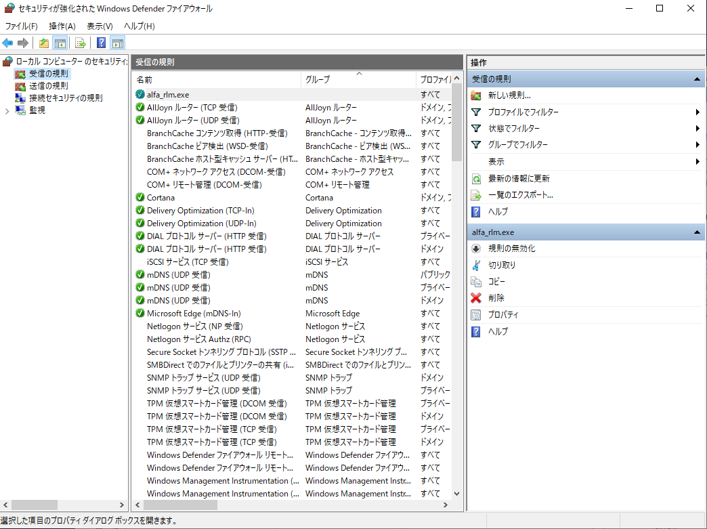Viewport: 707px width, 529px height.
Task: Click the rule list's scroll-down arrow
Action: 456,494
